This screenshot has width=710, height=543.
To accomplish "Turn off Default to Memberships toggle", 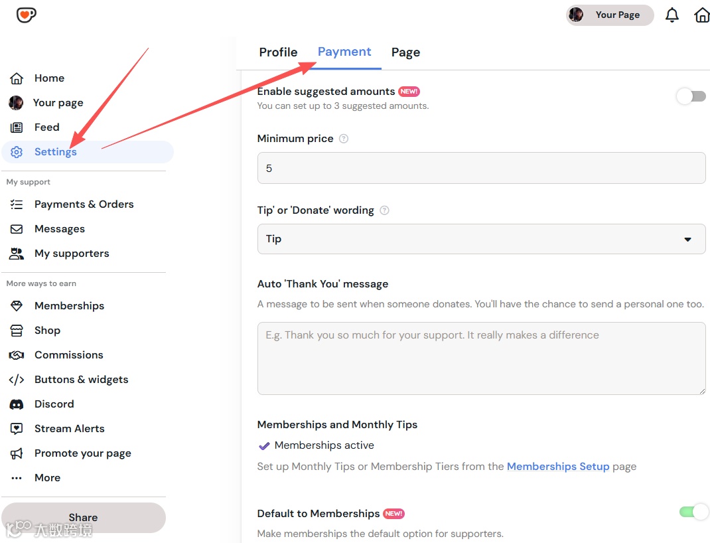I will [693, 512].
